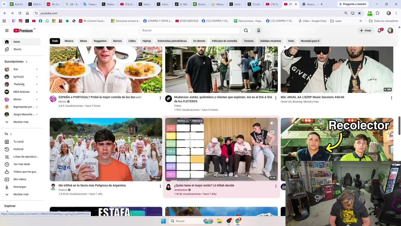Open Tu canal in sidebar

[x=21, y=142]
